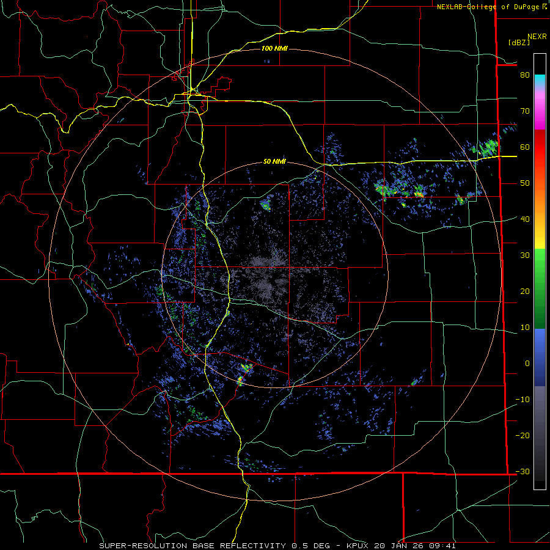Select the 0 value on the dBZ scale
The height and width of the screenshot is (550, 550).
click(527, 364)
